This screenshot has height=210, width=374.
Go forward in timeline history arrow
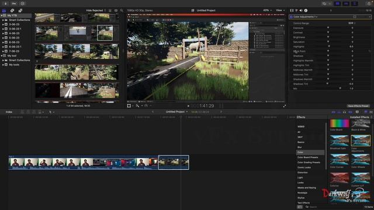(x=221, y=111)
